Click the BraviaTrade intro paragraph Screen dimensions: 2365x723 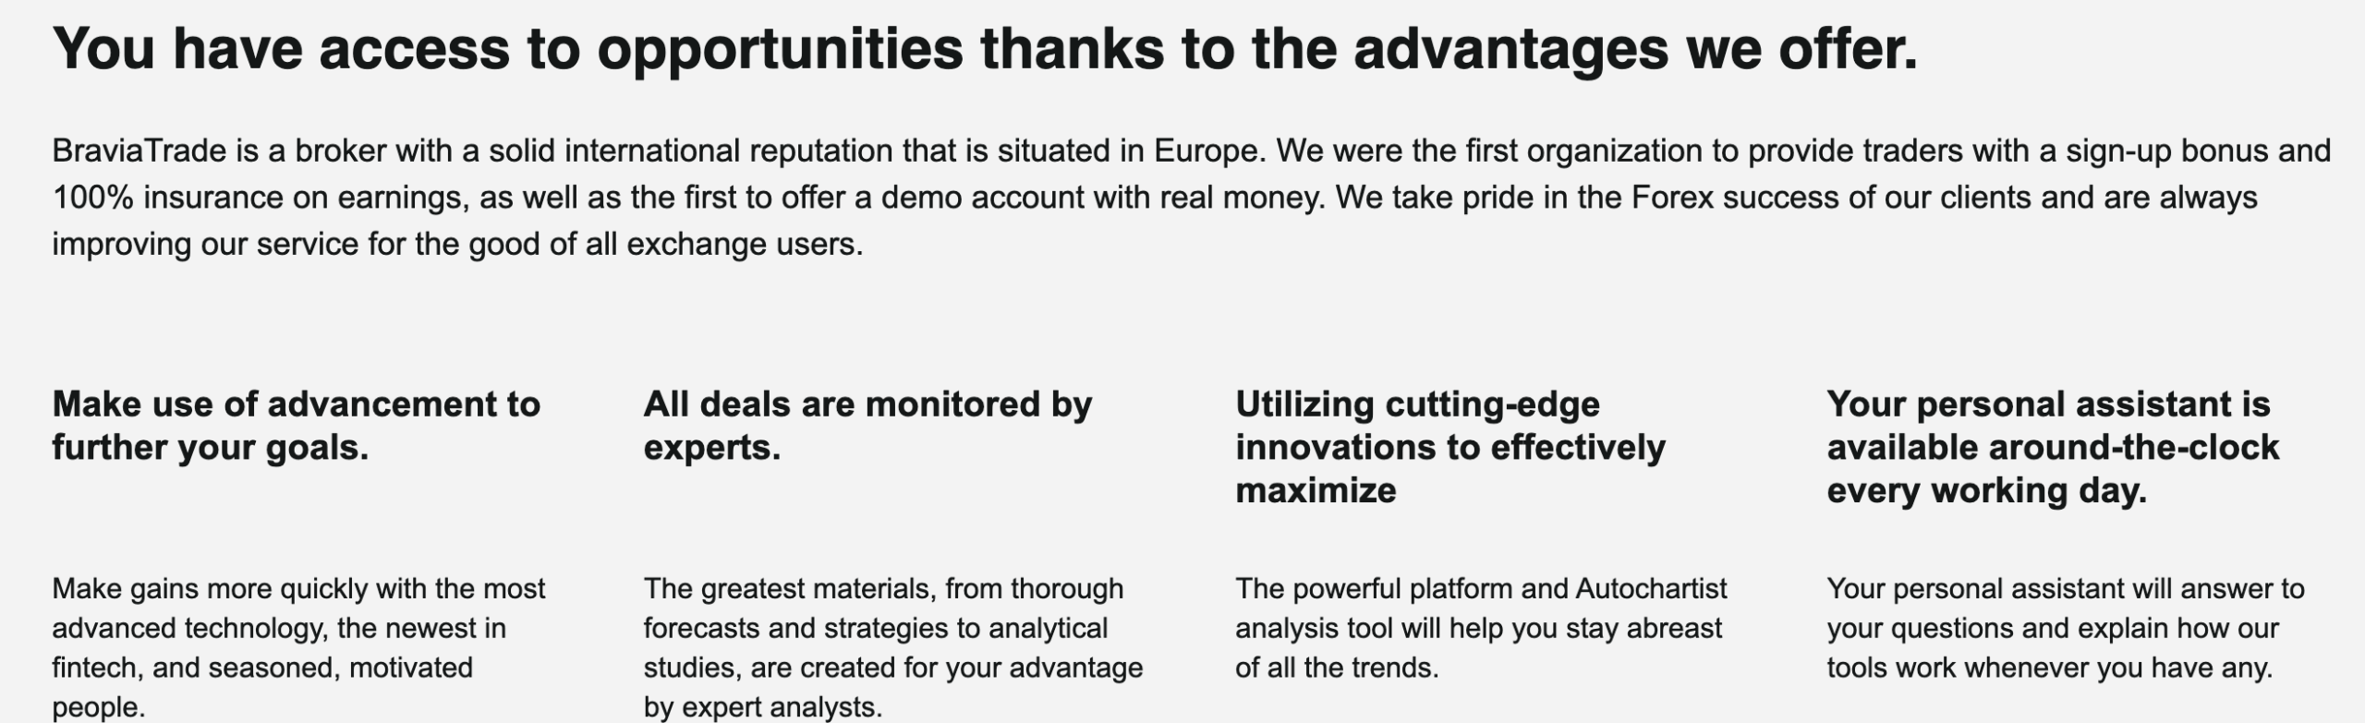coord(1191,198)
